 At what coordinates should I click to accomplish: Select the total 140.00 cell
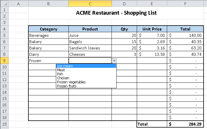pos(185,35)
